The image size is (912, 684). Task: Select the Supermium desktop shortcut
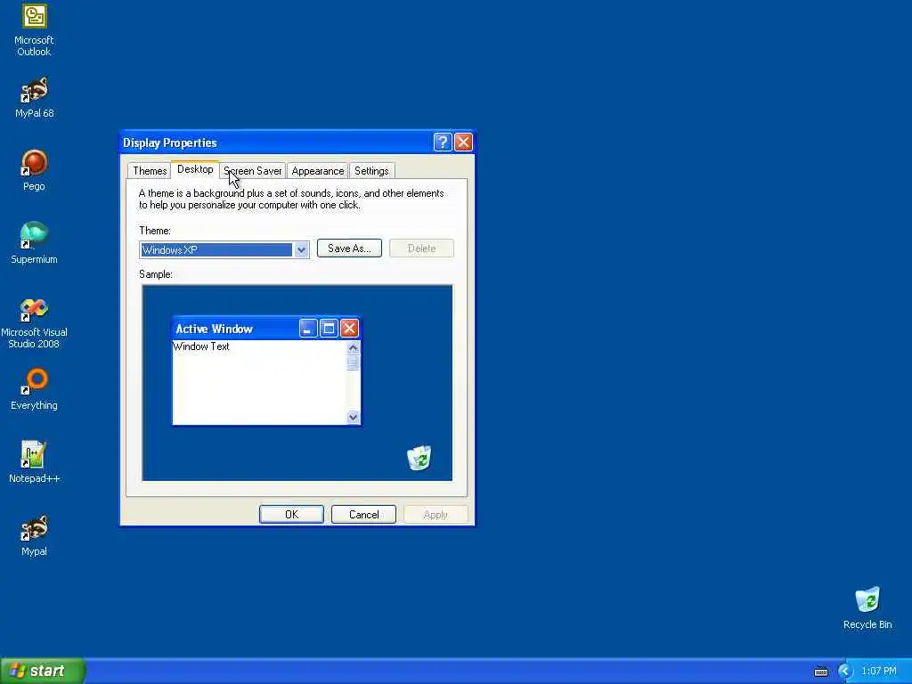34,243
